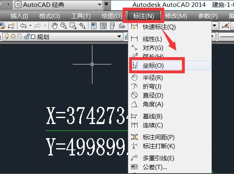The image size is (234, 174).
Task: Toggle viewport freeze icon for 规划 layer
Action: coord(20,36)
